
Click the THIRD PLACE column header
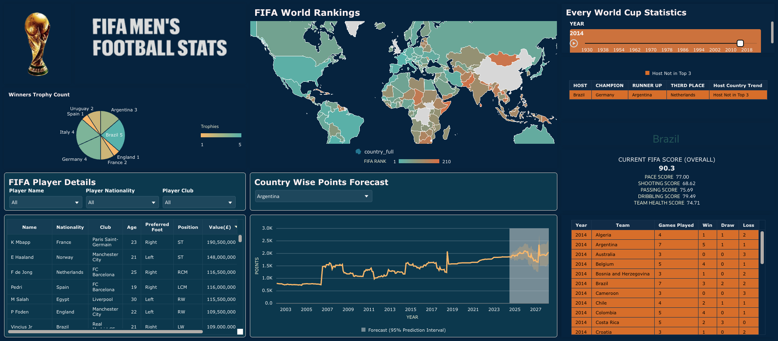point(688,85)
